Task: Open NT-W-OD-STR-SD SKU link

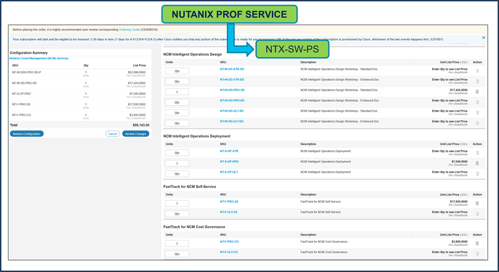Action: click(232, 69)
